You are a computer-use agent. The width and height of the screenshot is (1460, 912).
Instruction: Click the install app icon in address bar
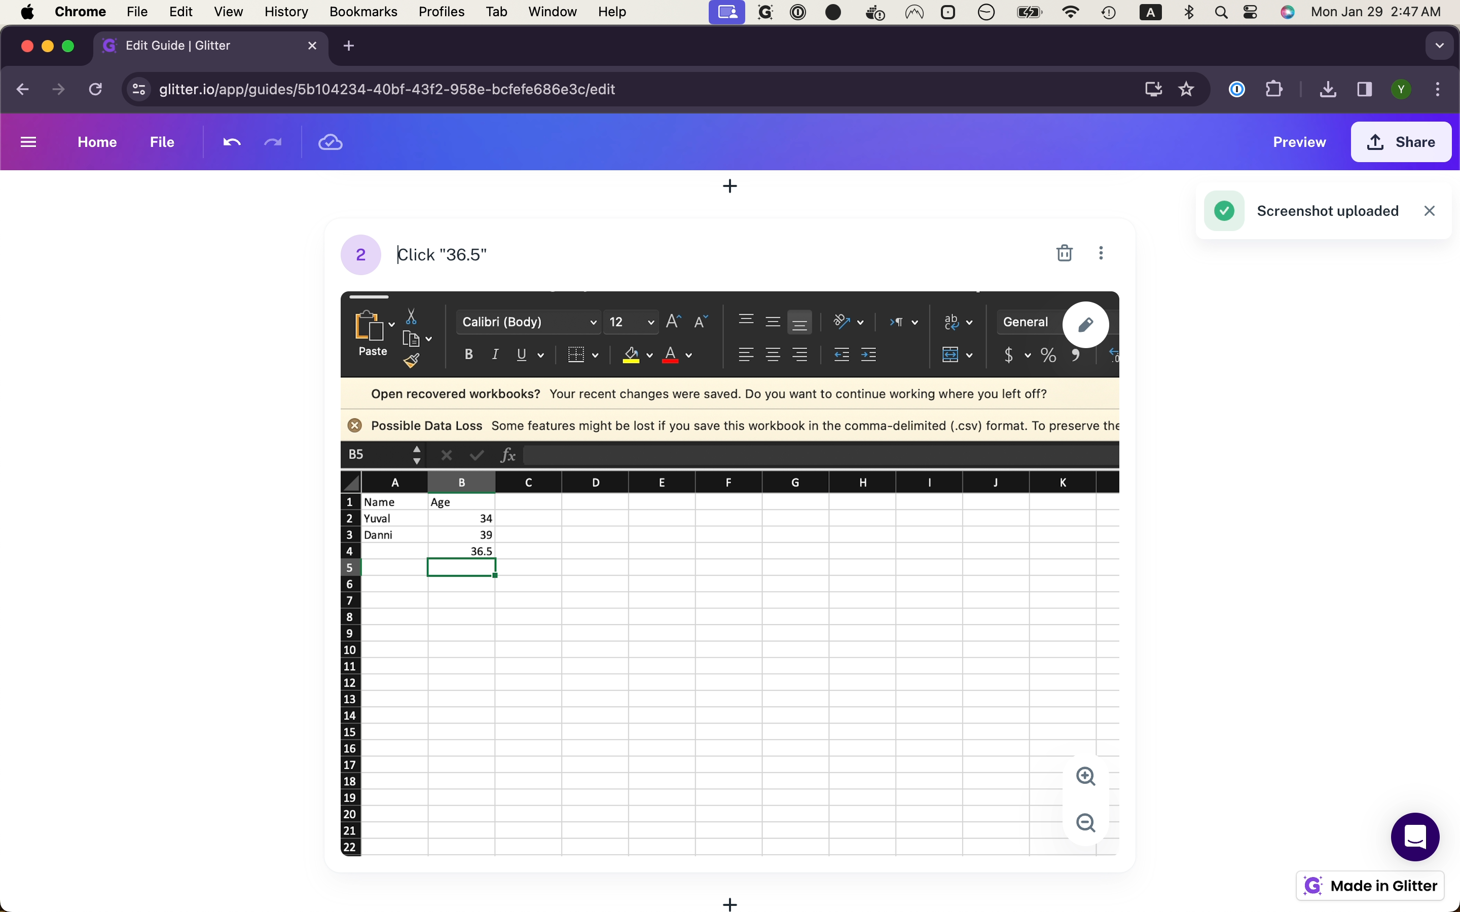click(1153, 89)
